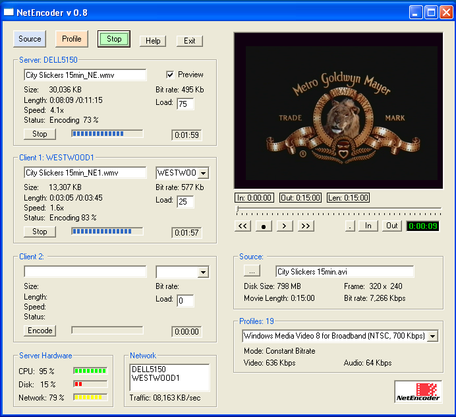Viewport: 456px width, 417px height.
Task: Click the Source button at top
Action: tap(30, 39)
